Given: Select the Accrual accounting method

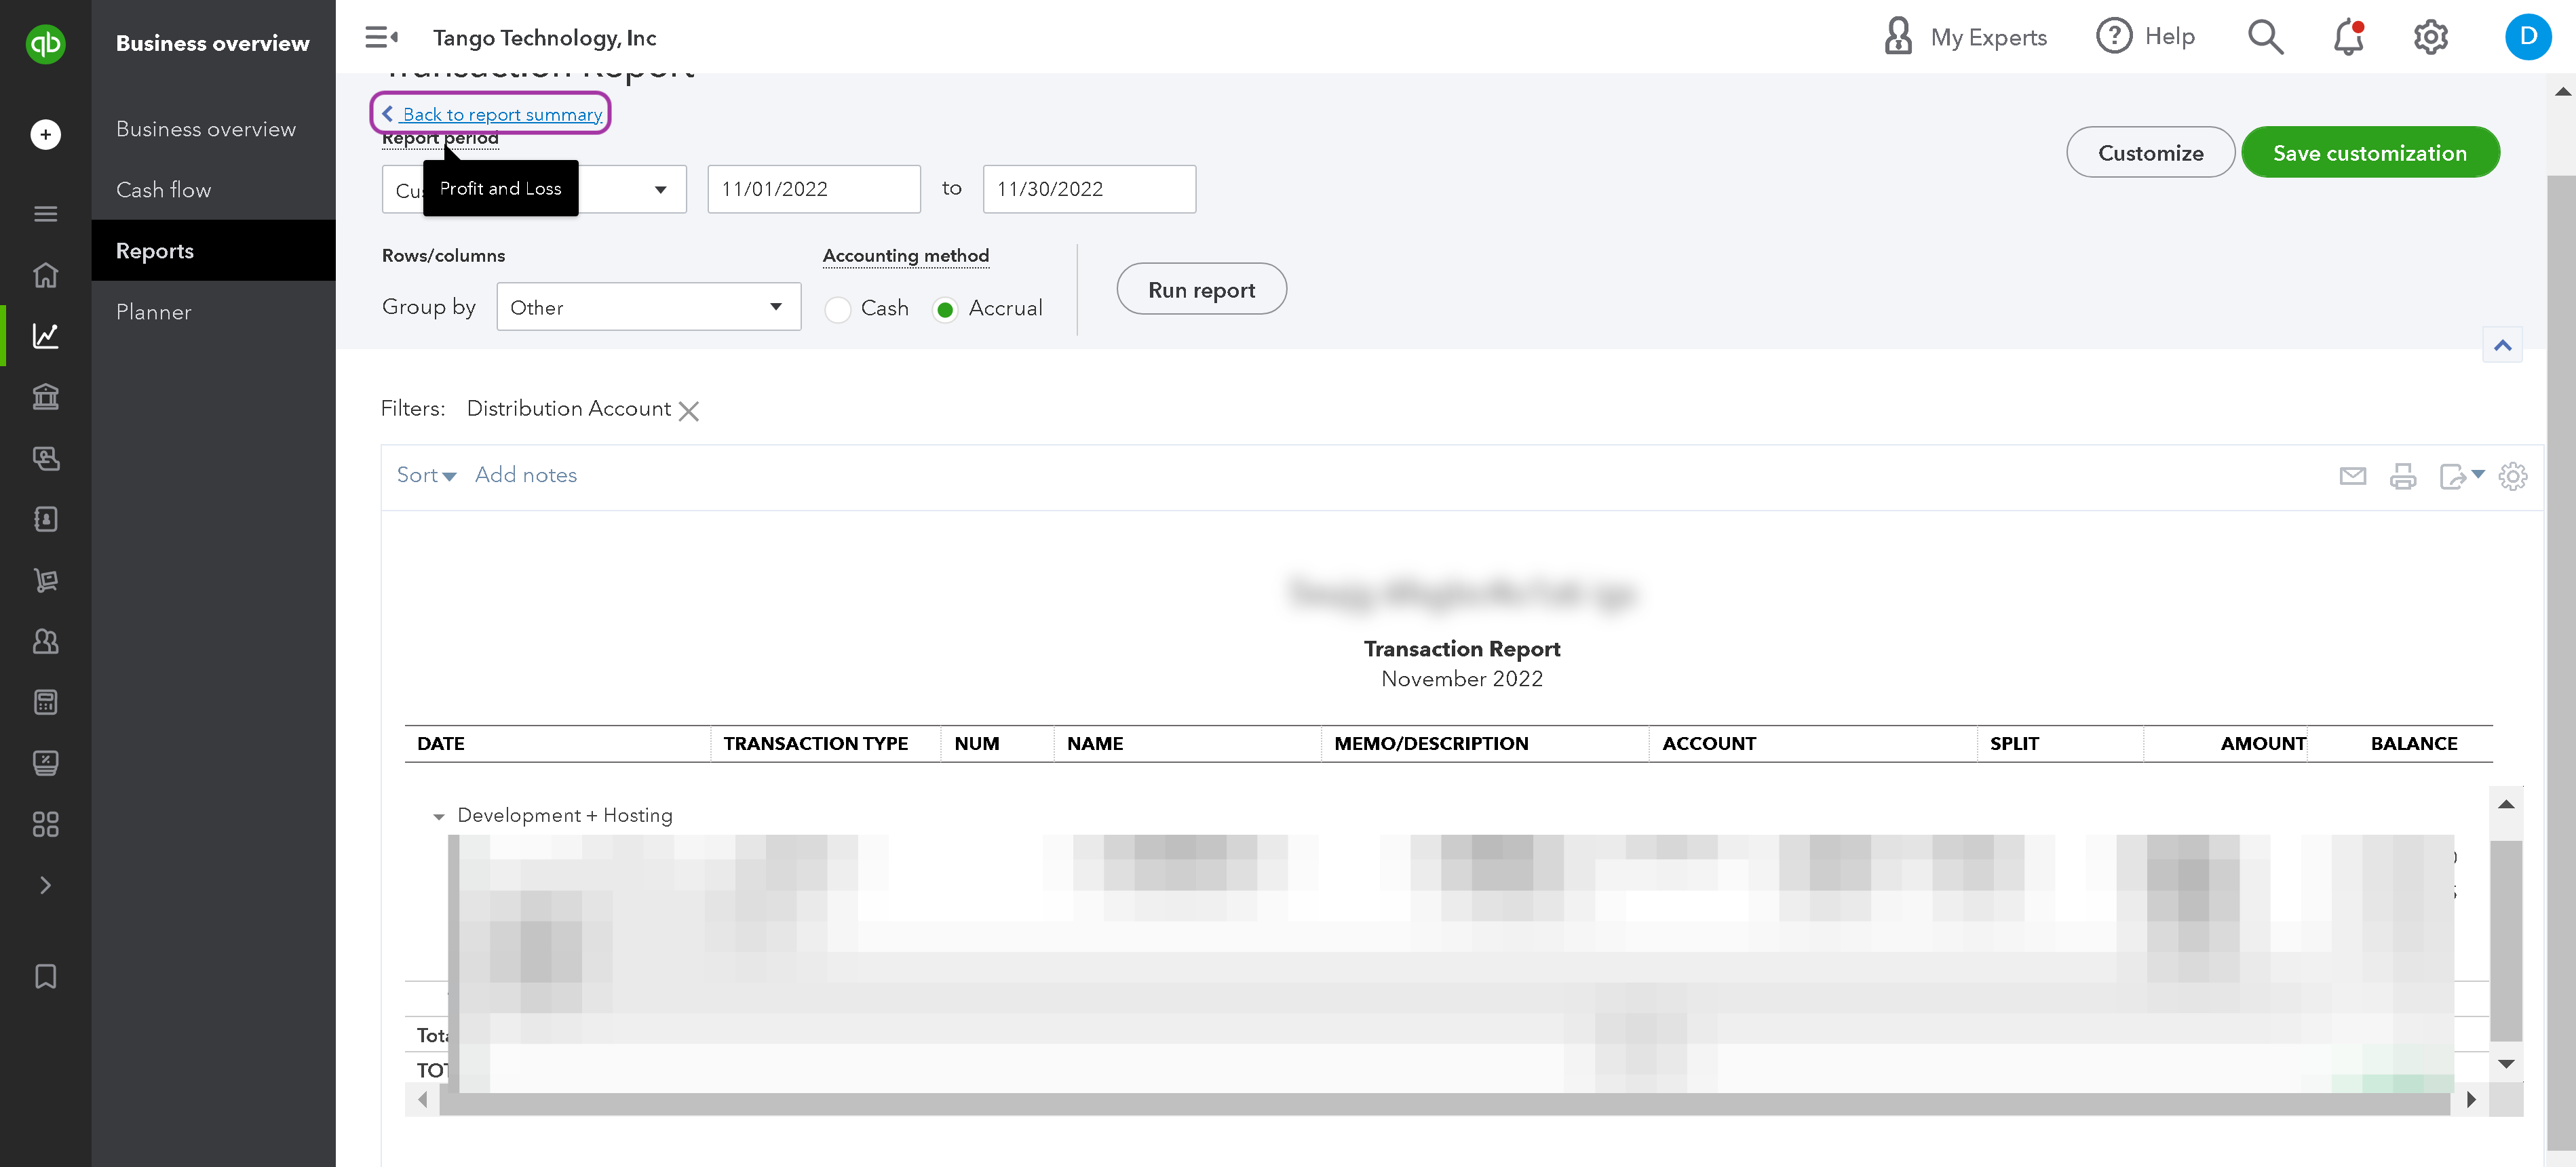Looking at the screenshot, I should tap(944, 309).
